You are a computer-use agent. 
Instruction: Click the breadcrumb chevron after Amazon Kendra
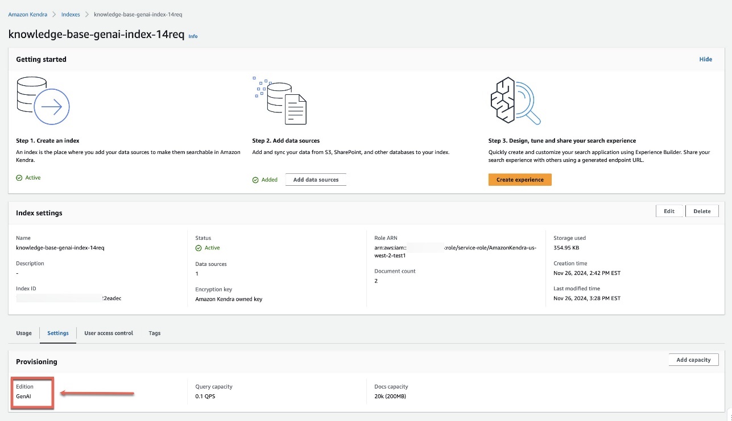point(54,14)
